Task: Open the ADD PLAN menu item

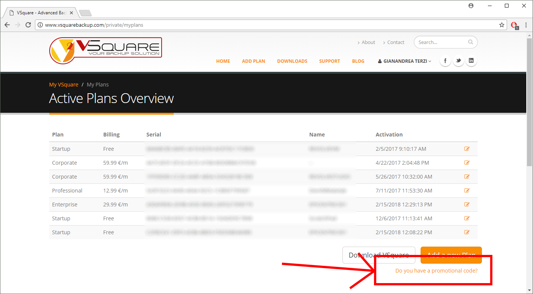Action: pyautogui.click(x=253, y=61)
